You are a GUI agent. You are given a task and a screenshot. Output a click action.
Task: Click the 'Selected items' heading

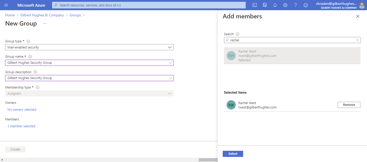235,92
